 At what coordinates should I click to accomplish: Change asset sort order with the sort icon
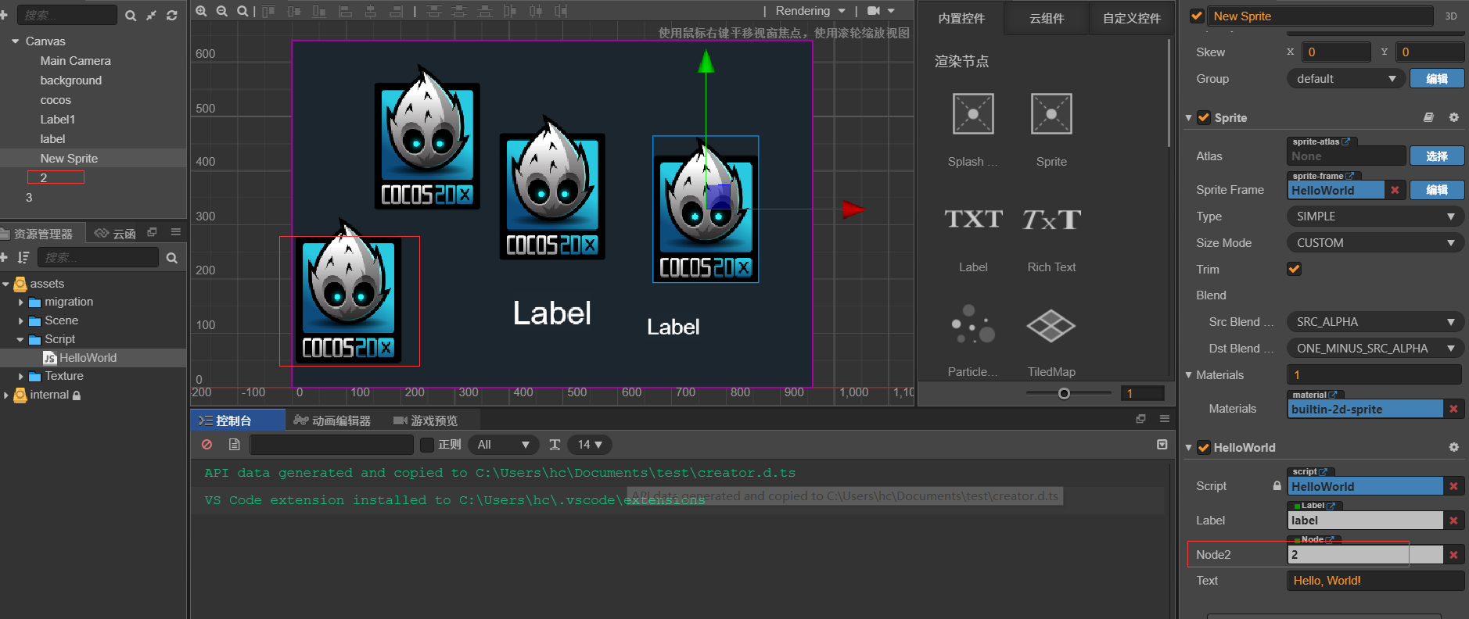23,257
